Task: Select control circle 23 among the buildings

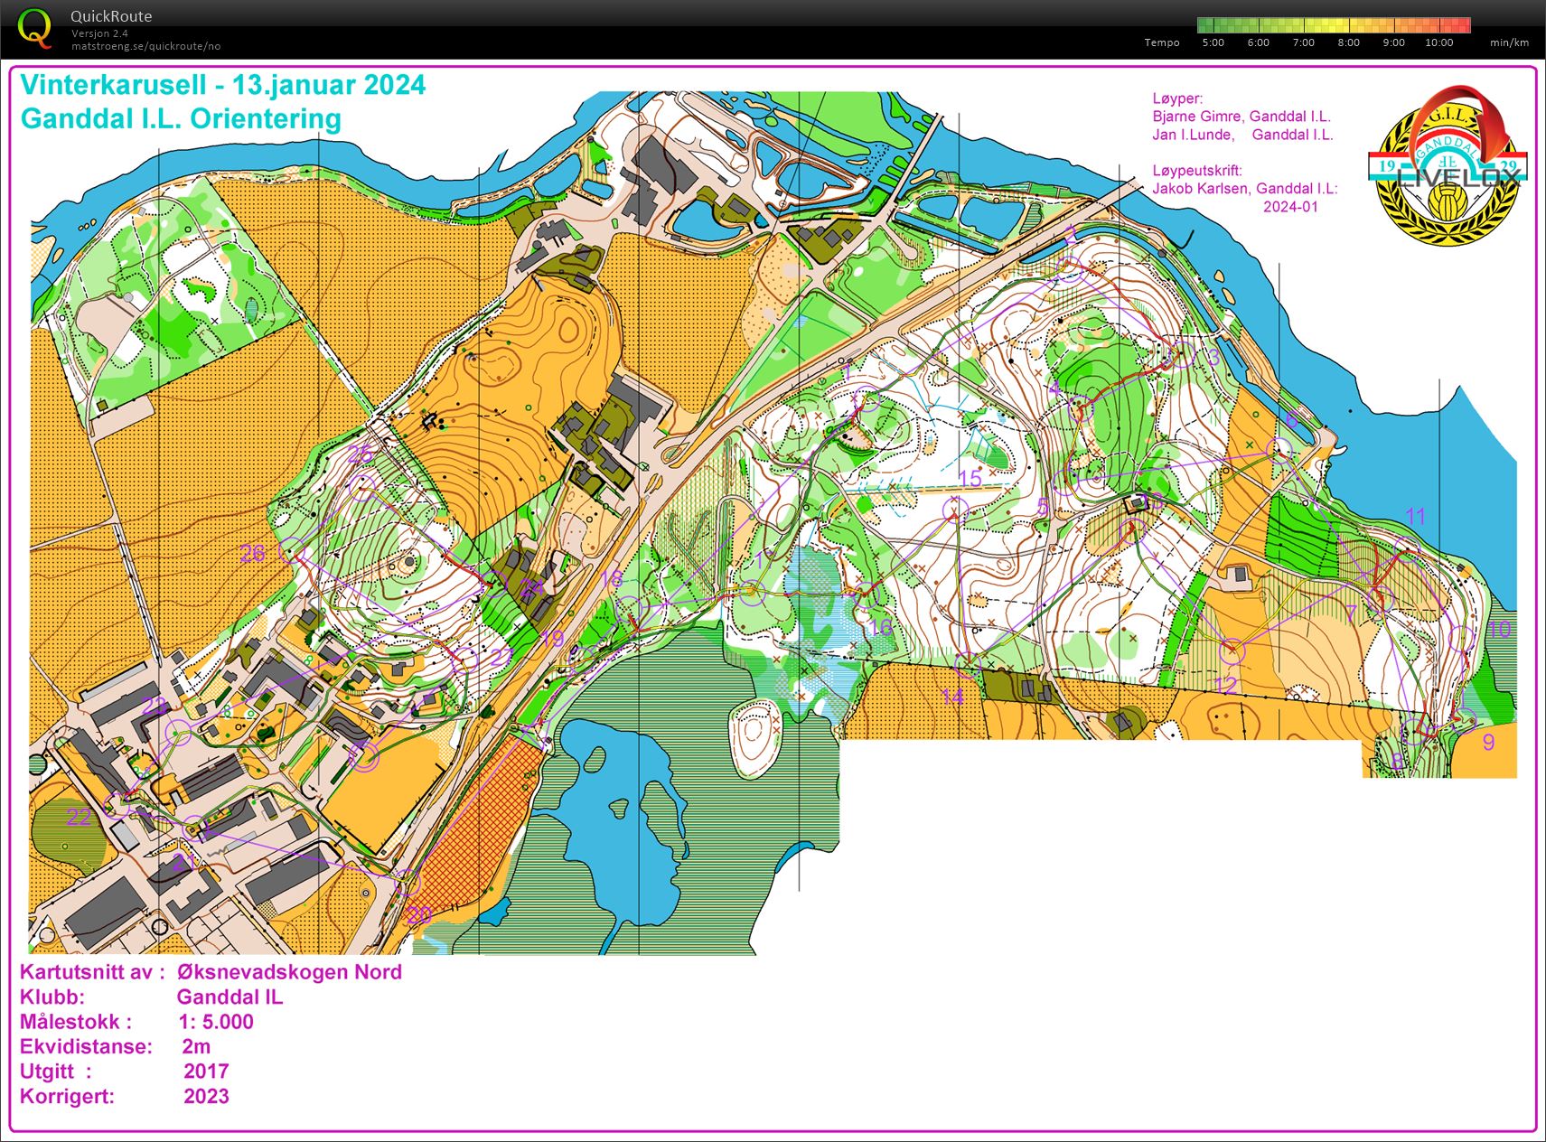Action: coord(180,732)
